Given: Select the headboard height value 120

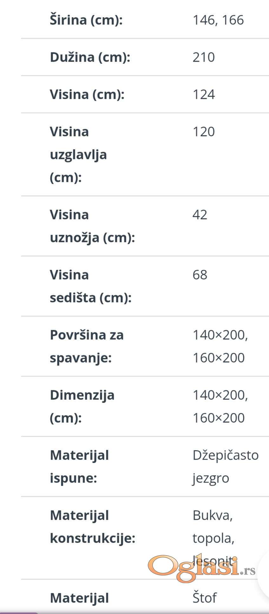Looking at the screenshot, I should (x=204, y=132).
